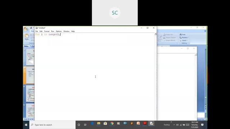Click the code line 'for i in range(1,'
Screen dimensions: 230x129
pyautogui.click(x=48, y=34)
